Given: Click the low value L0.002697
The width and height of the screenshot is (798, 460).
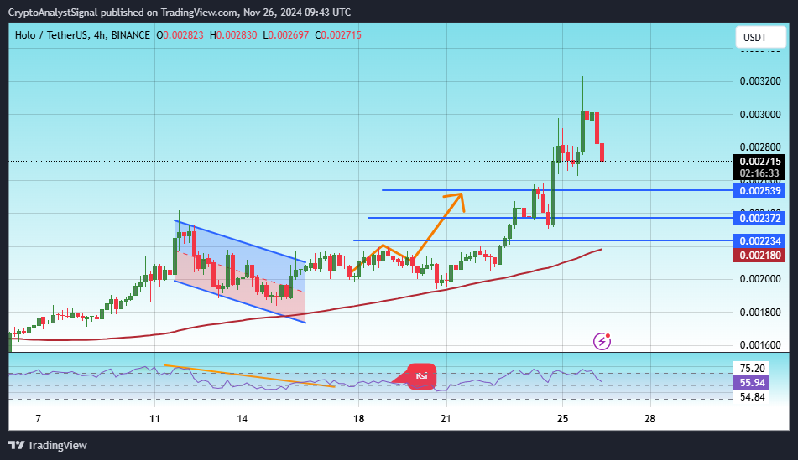Looking at the screenshot, I should click(286, 35).
